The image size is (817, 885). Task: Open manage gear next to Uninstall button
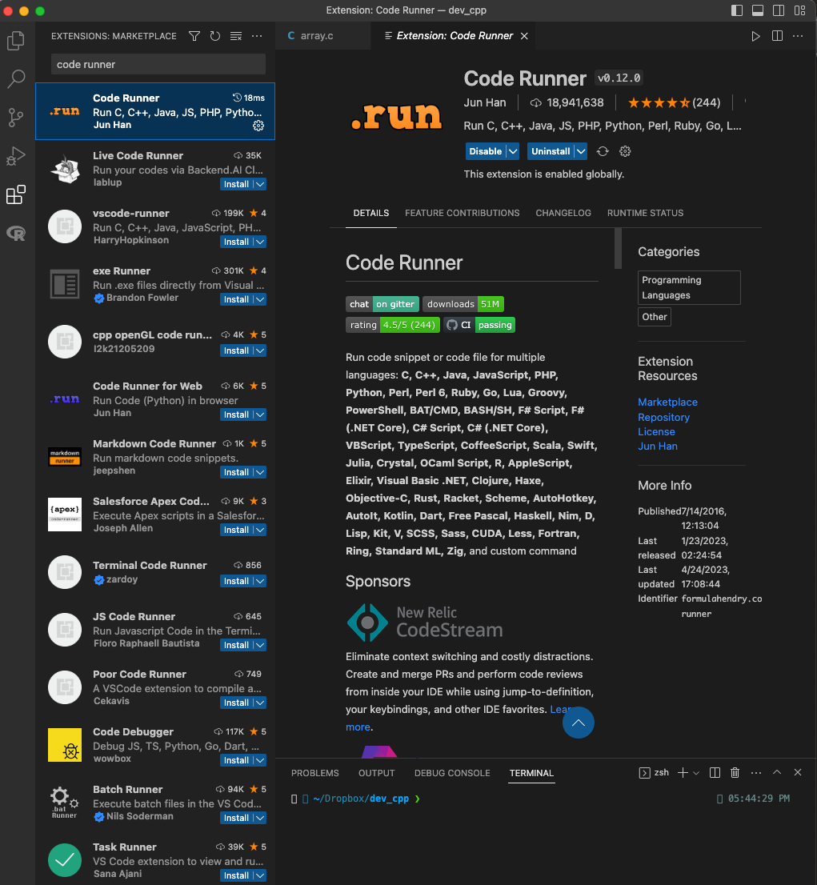pyautogui.click(x=625, y=151)
